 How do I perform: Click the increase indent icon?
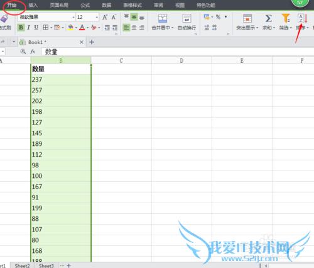[115, 28]
